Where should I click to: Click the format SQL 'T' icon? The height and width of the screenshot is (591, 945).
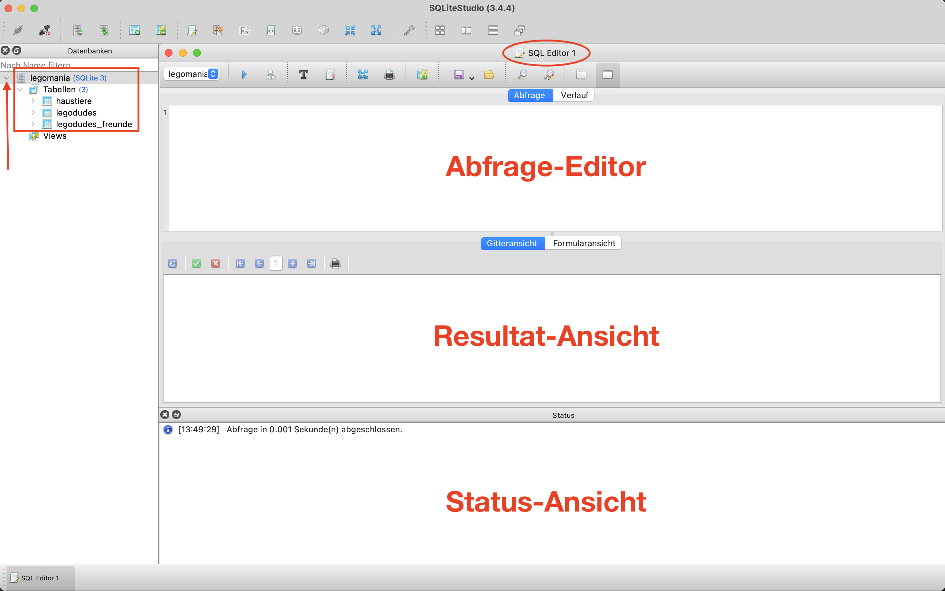click(x=304, y=74)
